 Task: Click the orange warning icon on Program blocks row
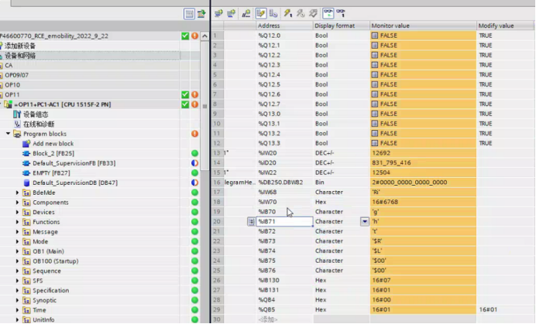(x=195, y=134)
